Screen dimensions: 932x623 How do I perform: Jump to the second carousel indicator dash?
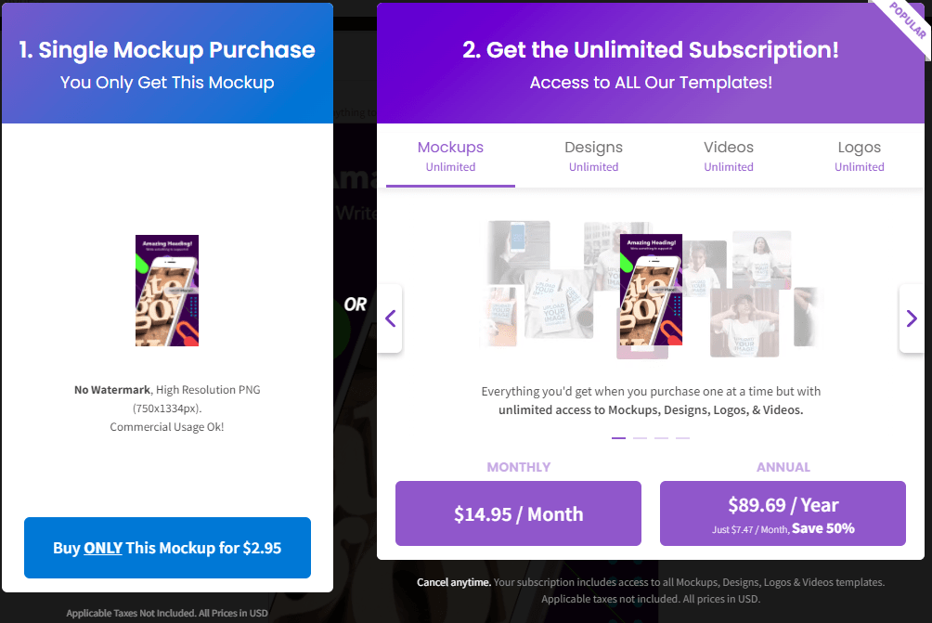pyautogui.click(x=640, y=437)
